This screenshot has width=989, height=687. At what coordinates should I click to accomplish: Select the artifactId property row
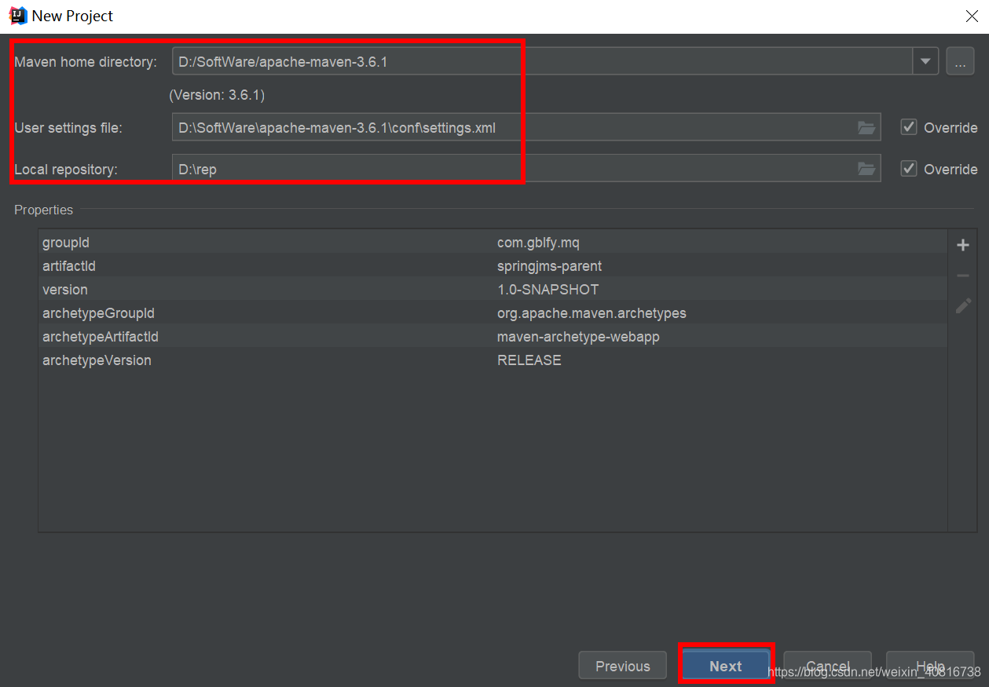[493, 266]
